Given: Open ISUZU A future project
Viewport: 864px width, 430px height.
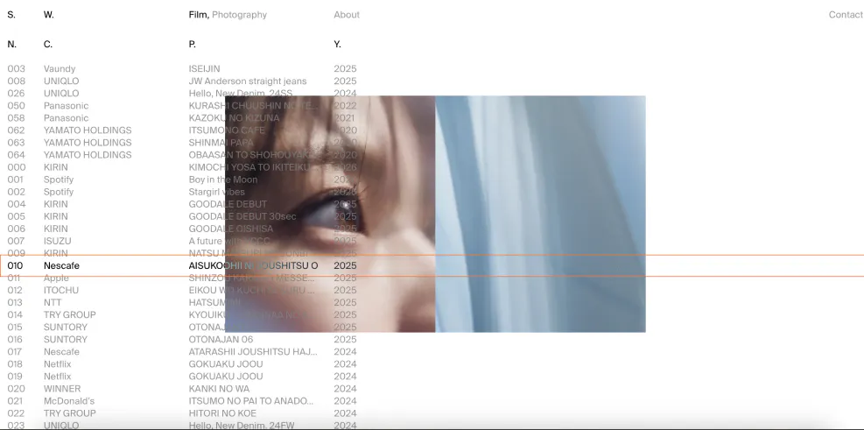Looking at the screenshot, I should (182, 241).
